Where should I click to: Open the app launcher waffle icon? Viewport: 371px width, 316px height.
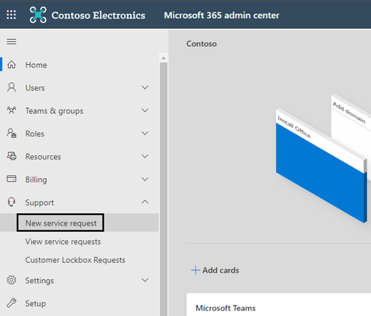[x=11, y=15]
